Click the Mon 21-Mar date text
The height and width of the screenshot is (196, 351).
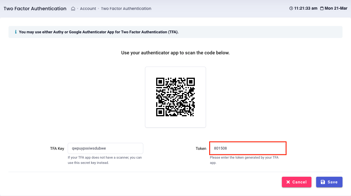(x=336, y=8)
